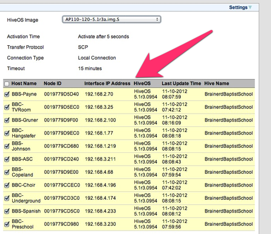Toggle the BBC-Preschool checkbox
The image size is (271, 234).
click(7, 224)
